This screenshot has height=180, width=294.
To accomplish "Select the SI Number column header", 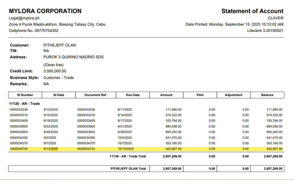I will (x=25, y=95).
